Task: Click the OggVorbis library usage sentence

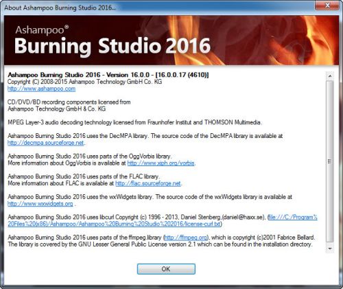Action: click(x=90, y=157)
